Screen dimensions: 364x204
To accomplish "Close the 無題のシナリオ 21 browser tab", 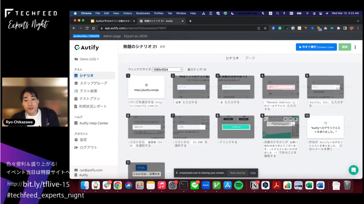I will click(x=183, y=21).
